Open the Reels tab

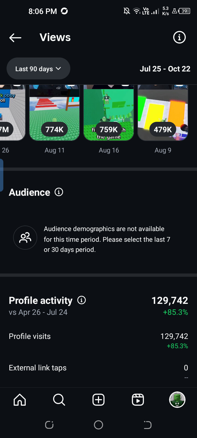point(138,400)
